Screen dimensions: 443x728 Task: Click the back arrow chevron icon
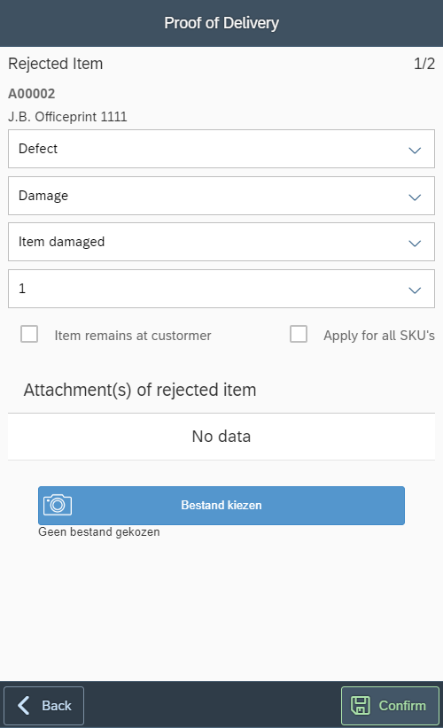(x=24, y=705)
